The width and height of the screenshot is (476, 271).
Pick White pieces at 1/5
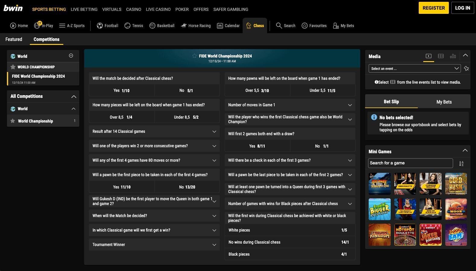(x=290, y=230)
